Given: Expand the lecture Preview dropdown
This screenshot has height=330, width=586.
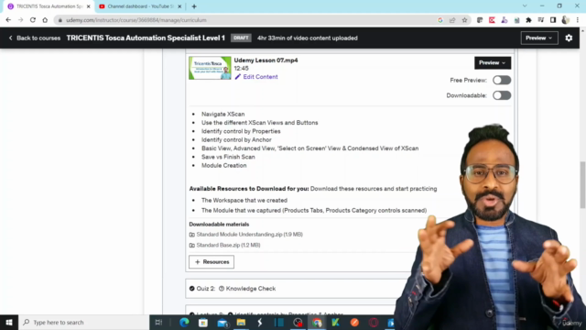Looking at the screenshot, I should pos(493,63).
